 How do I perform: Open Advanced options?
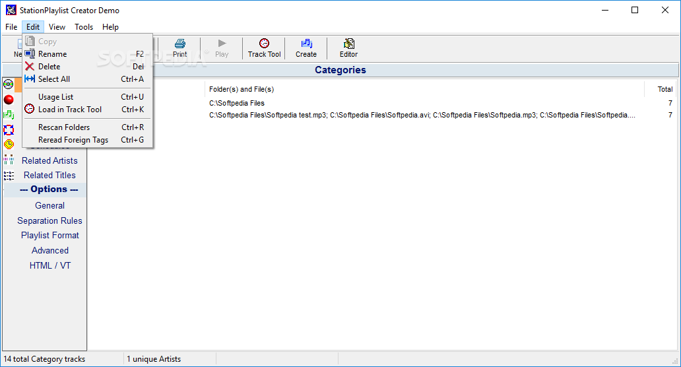(50, 250)
